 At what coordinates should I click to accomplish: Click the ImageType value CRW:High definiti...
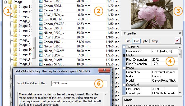164,93
